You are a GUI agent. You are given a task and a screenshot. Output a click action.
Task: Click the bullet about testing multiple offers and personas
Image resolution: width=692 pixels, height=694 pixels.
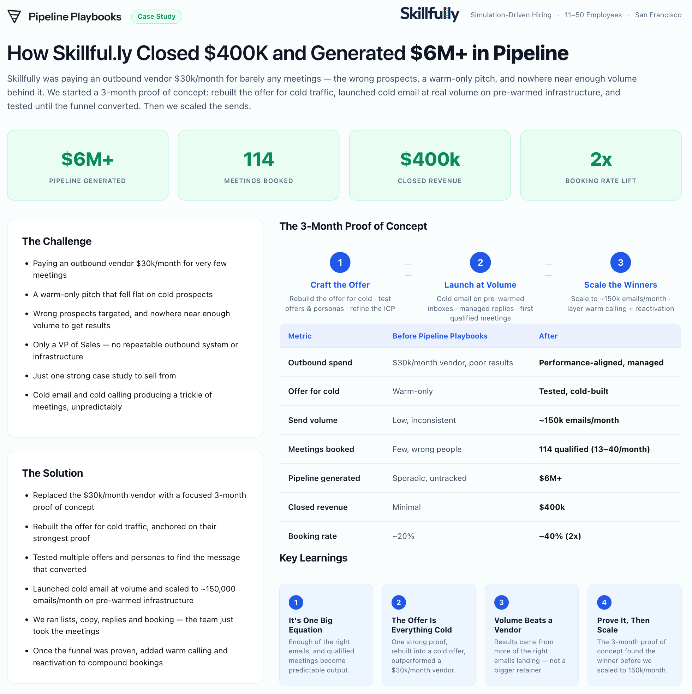[x=136, y=563]
